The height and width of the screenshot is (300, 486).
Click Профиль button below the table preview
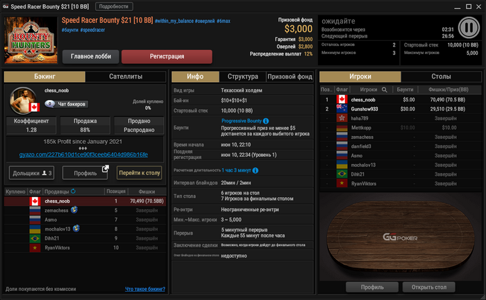372,287
